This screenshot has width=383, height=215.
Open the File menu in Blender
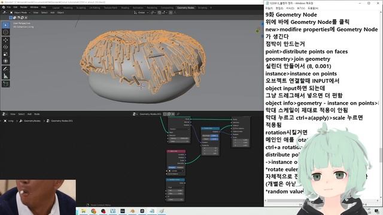point(9,8)
